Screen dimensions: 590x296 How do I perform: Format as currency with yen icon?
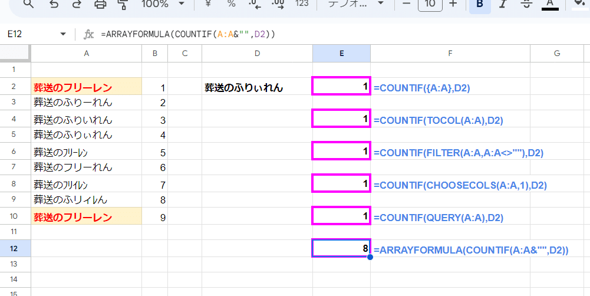207,4
